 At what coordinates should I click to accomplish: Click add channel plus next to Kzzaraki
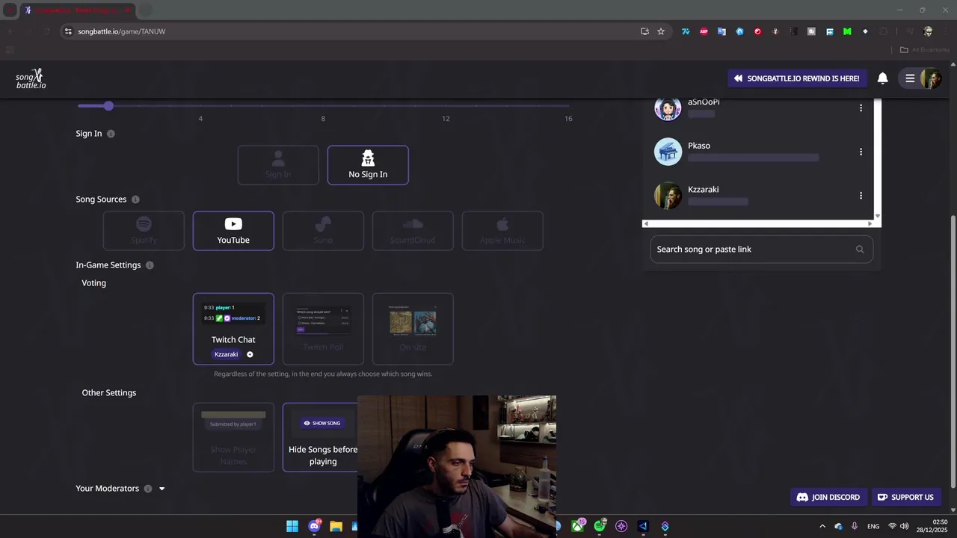250,354
